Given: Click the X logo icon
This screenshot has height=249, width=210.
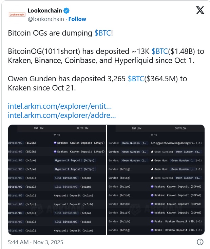Looking at the screenshot, I should coord(200,11).
